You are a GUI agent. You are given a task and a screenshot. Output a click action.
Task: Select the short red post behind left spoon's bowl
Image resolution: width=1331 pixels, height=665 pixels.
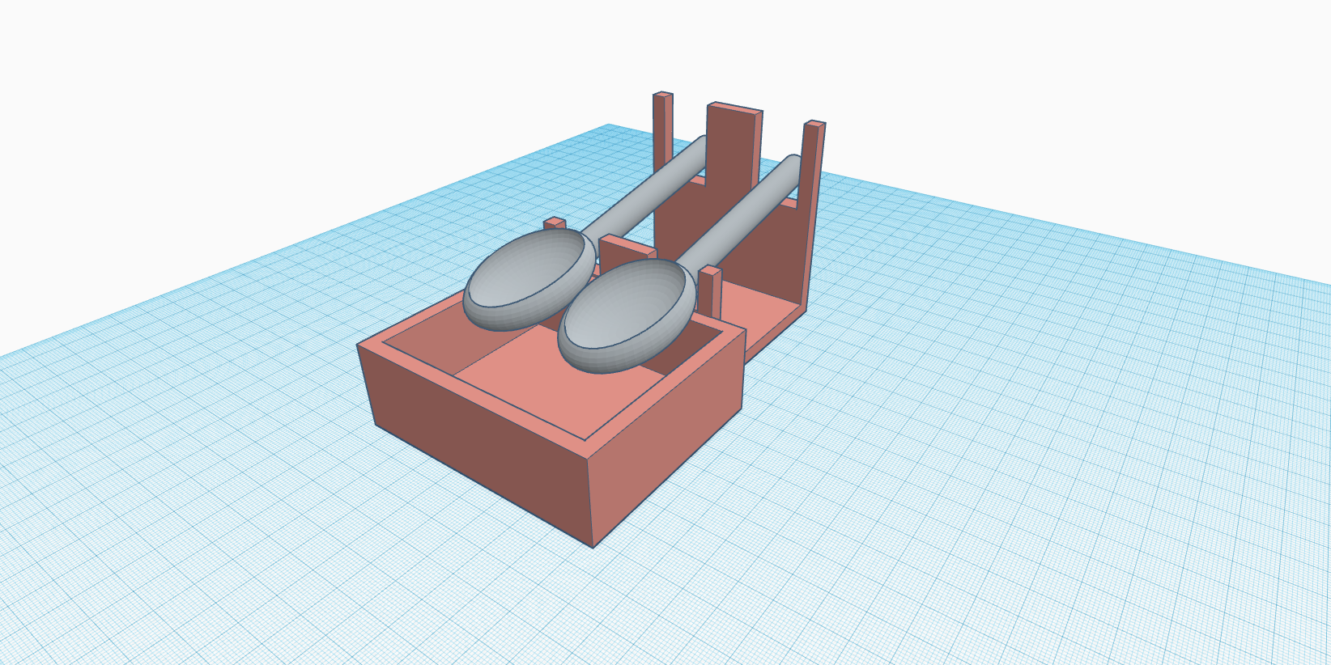(555, 224)
